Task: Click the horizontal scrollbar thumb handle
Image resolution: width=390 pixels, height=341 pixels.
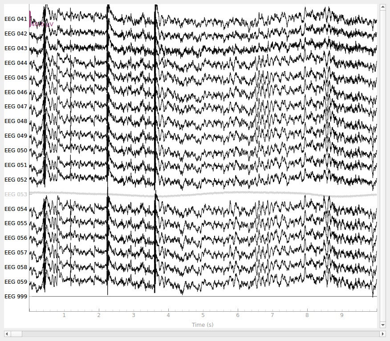Action: point(16,333)
